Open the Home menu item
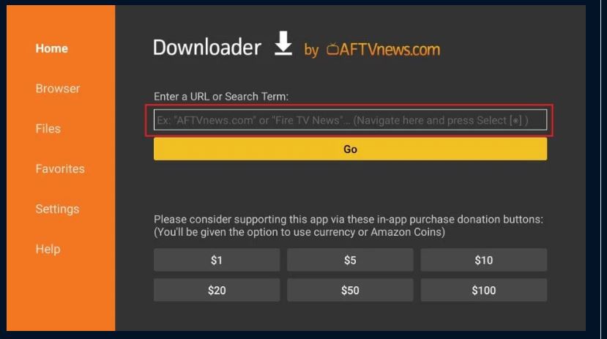Viewport: 607px width, 339px height. pos(52,48)
